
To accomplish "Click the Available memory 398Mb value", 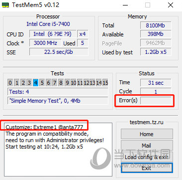I will pyautogui.click(x=156, y=34).
